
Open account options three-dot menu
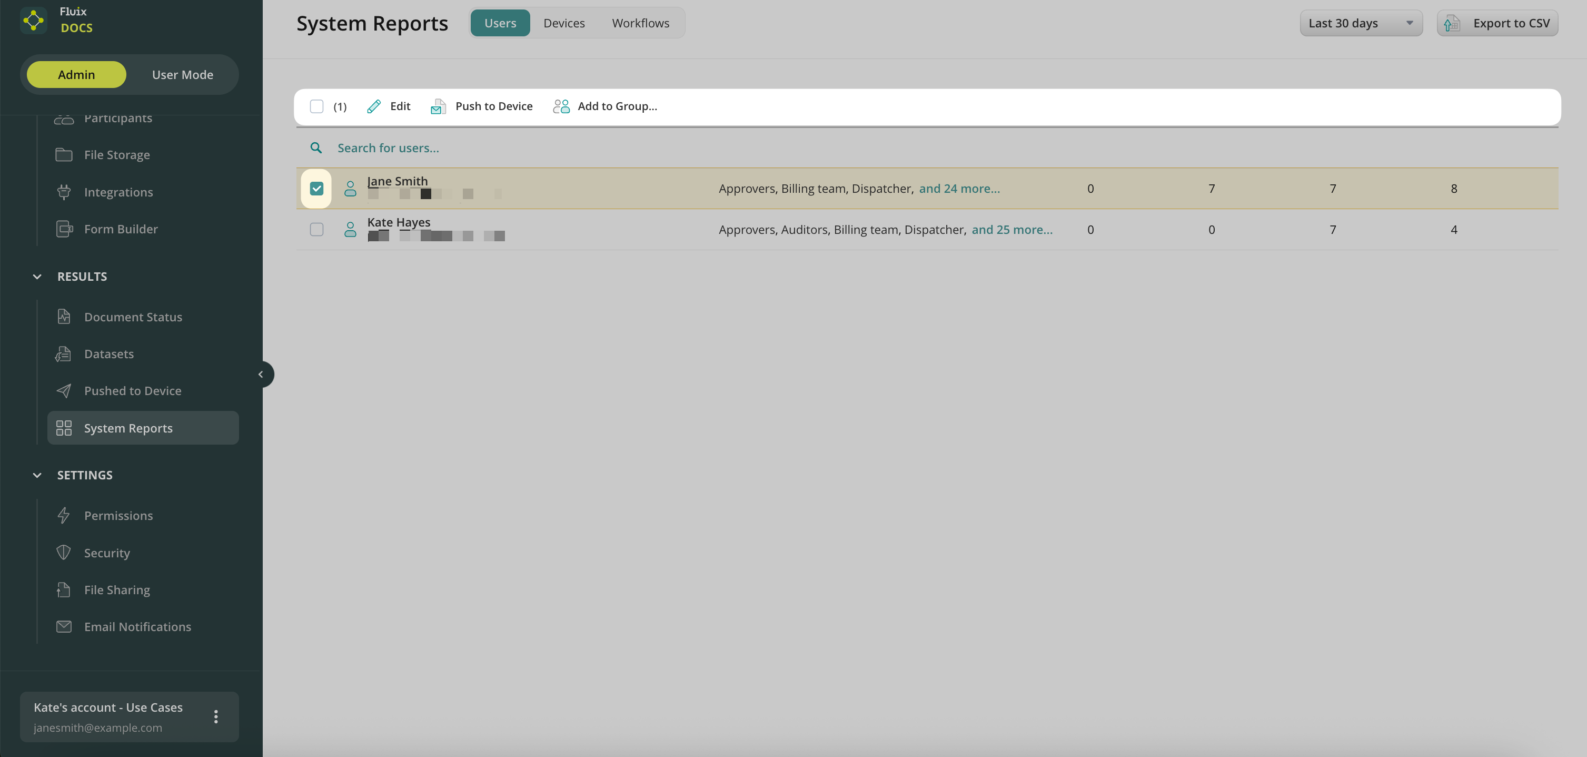(x=216, y=716)
